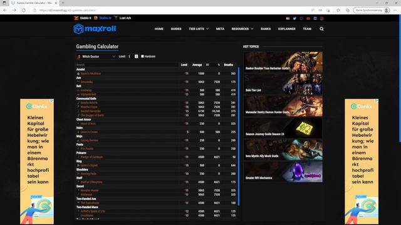
Task: Open Greater Rift Mechanics thumbnail
Action: [283, 172]
